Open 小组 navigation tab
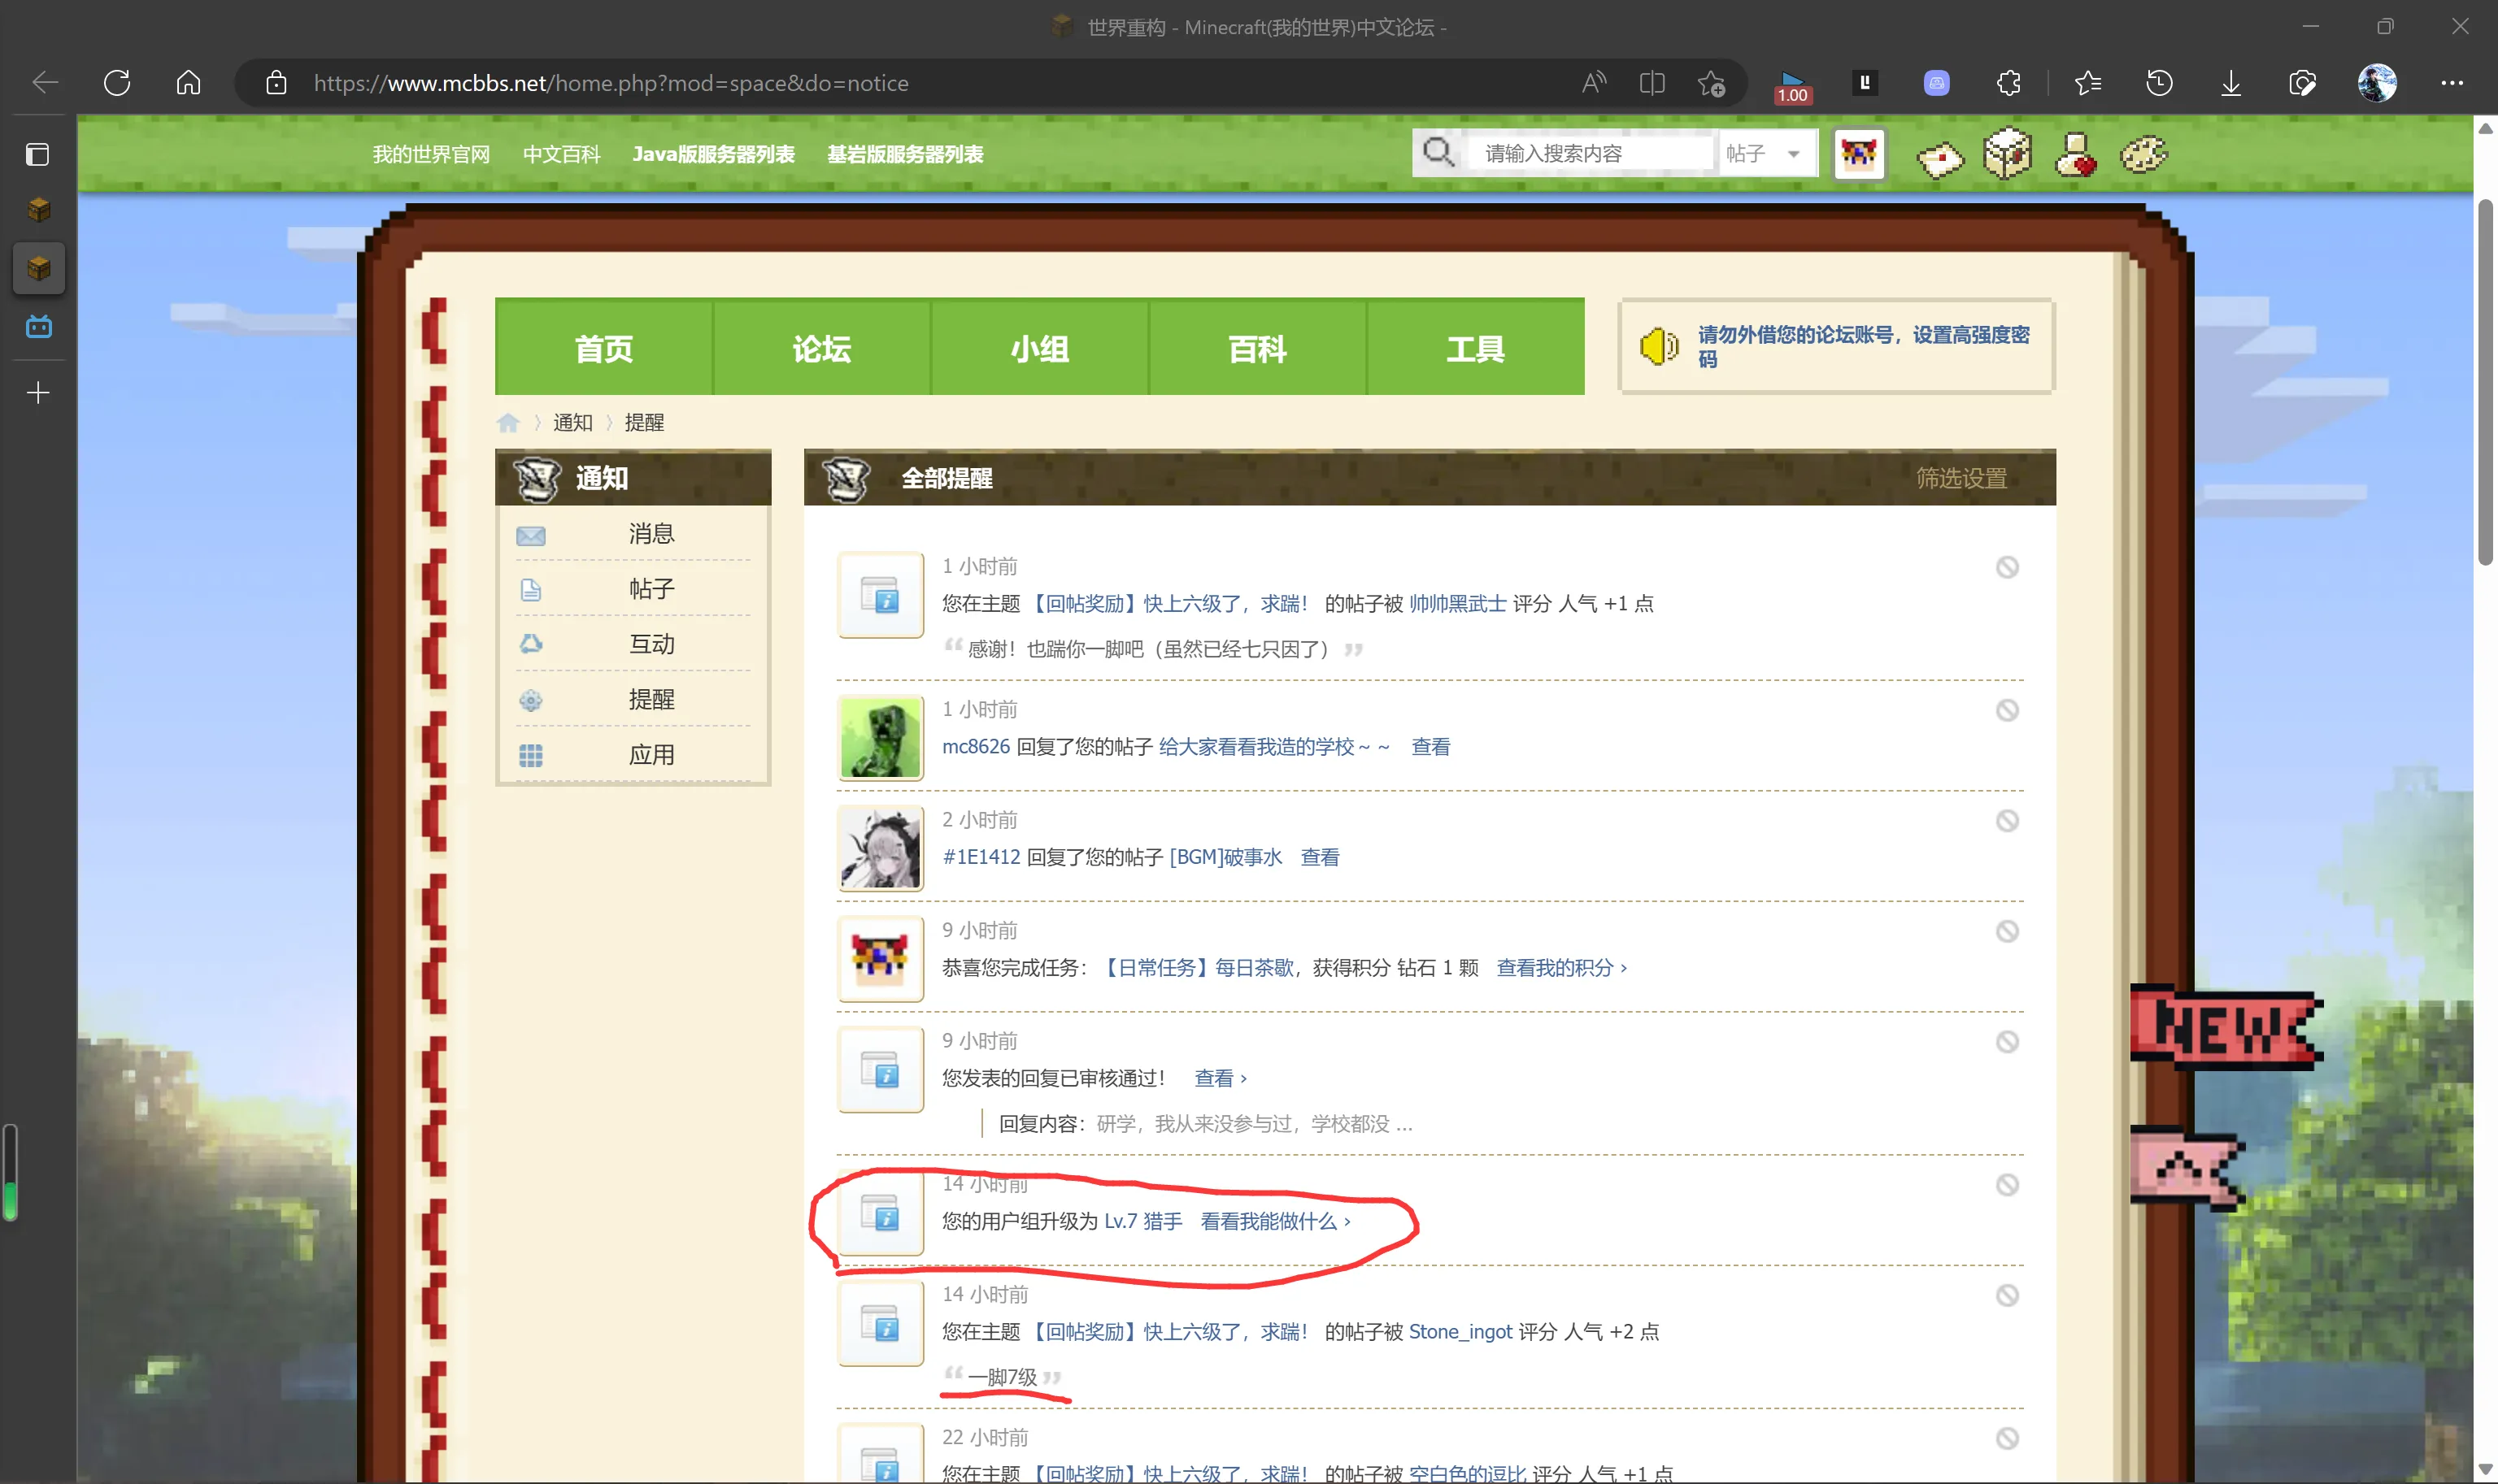 click(1039, 347)
